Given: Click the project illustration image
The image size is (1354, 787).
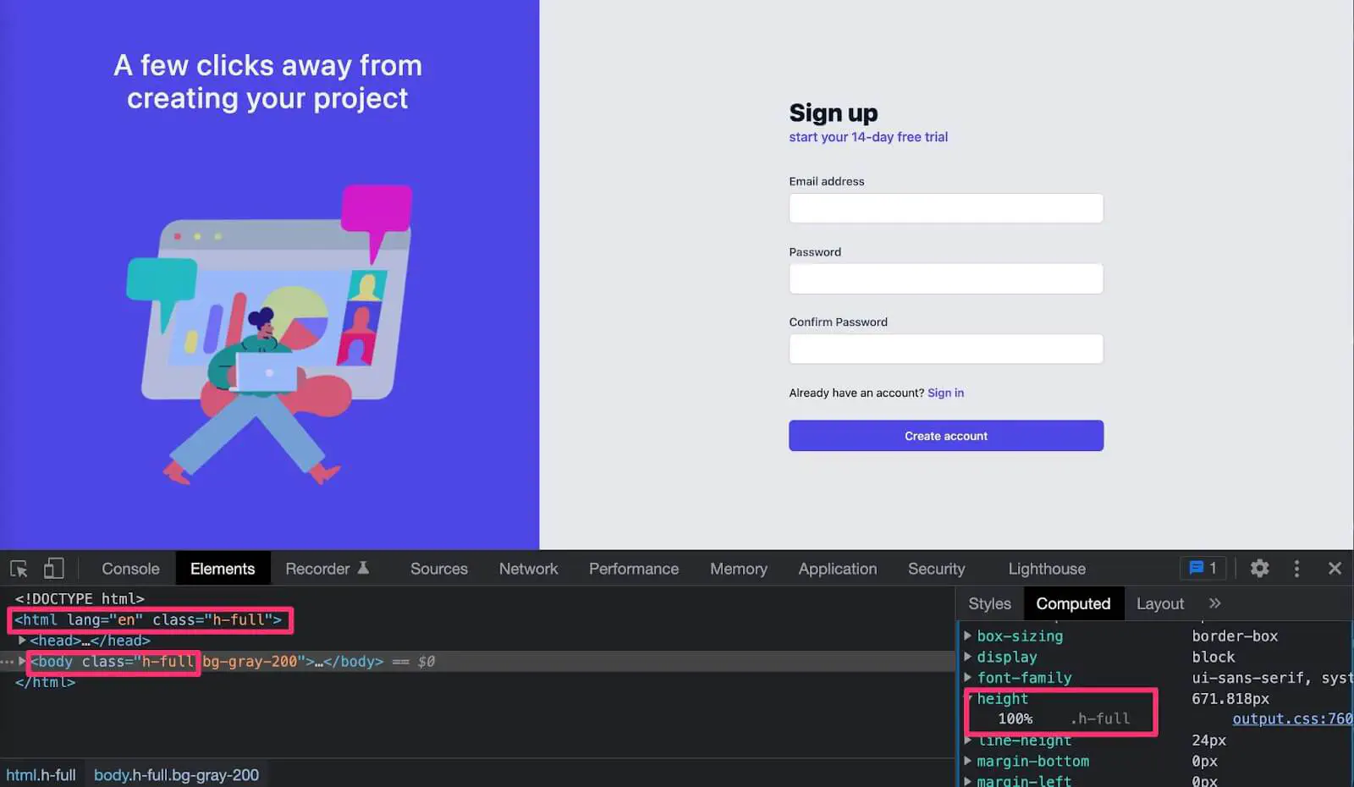Looking at the screenshot, I should [x=269, y=334].
